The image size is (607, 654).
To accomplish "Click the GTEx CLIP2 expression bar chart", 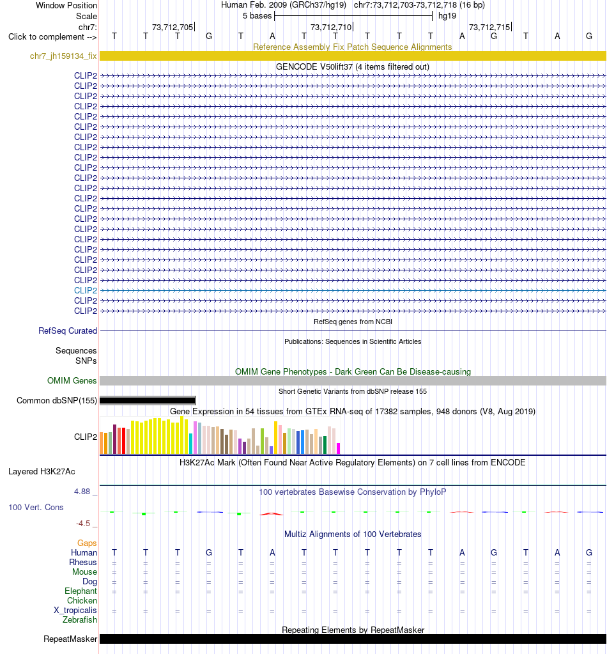I will [220, 435].
